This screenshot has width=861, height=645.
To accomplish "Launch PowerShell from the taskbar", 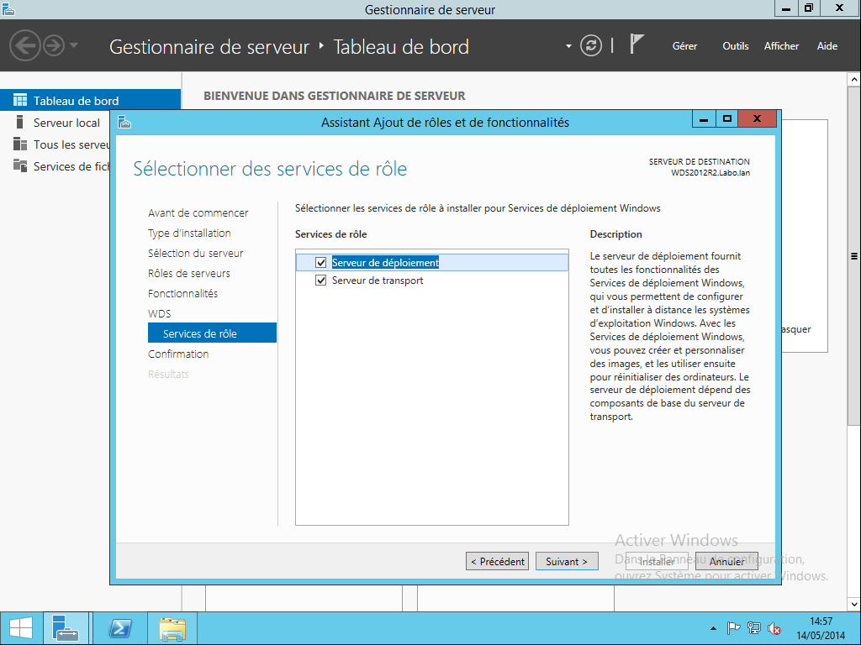I will click(x=120, y=628).
